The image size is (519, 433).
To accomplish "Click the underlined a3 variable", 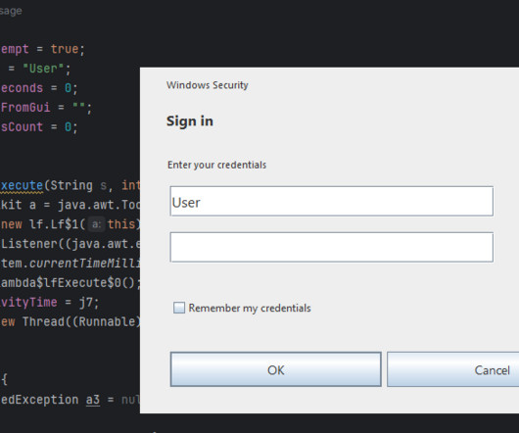I will (x=93, y=400).
